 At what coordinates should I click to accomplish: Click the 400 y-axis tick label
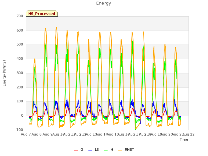click(x=20, y=58)
